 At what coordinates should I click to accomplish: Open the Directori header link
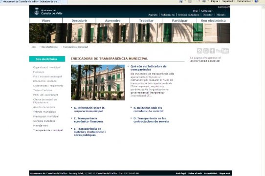(208, 15)
